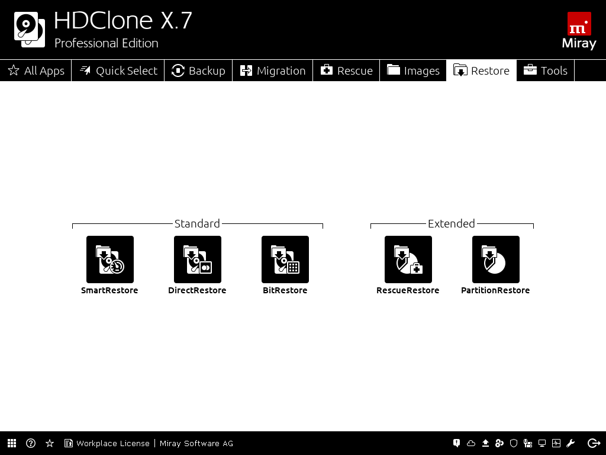Click the help question mark icon
Screen dimensions: 606x455
click(x=31, y=443)
